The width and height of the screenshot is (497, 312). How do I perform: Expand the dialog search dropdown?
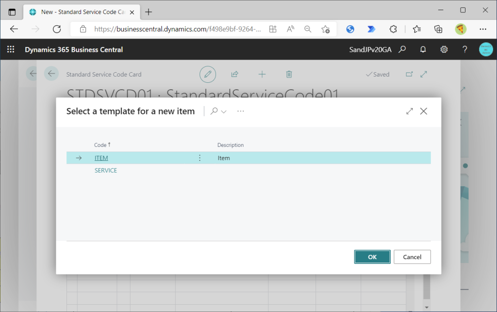point(218,111)
